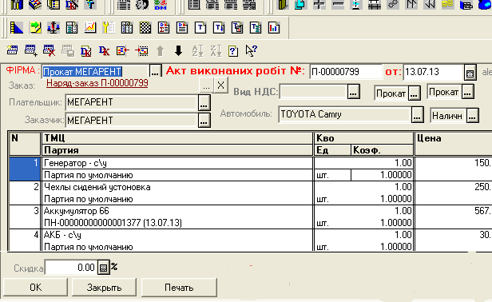Open Плательщик selection ellipsis button
This screenshot has height=302, width=492.
(x=204, y=102)
